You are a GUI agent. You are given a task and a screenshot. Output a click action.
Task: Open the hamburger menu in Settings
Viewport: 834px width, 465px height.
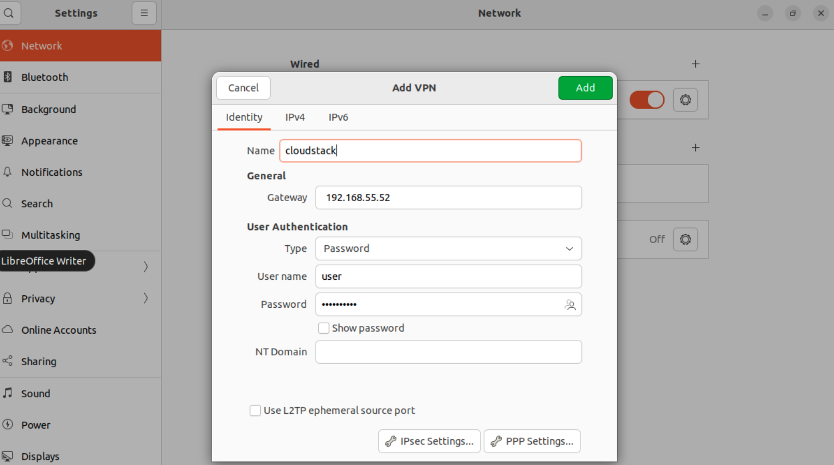click(144, 13)
